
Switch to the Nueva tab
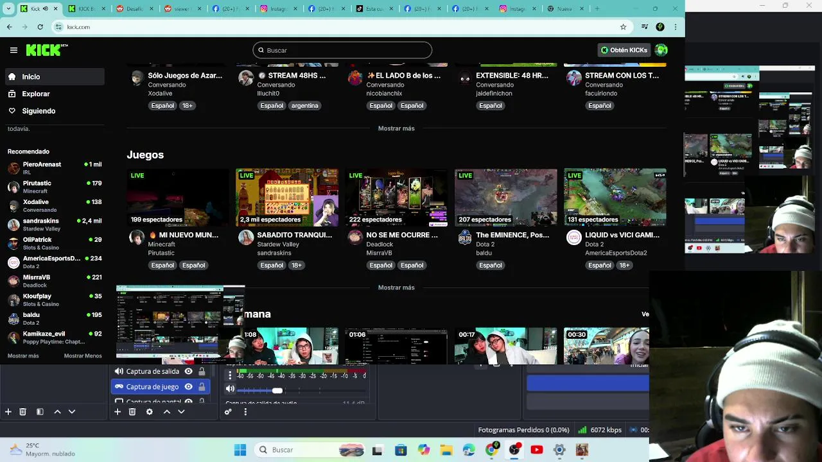(566, 9)
